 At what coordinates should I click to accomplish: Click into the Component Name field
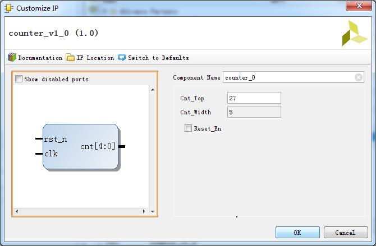pyautogui.click(x=294, y=77)
